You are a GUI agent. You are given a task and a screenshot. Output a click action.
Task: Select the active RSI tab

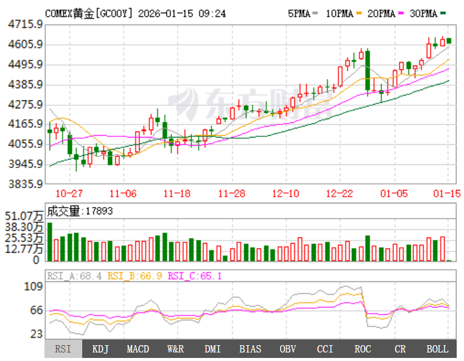tap(63, 349)
